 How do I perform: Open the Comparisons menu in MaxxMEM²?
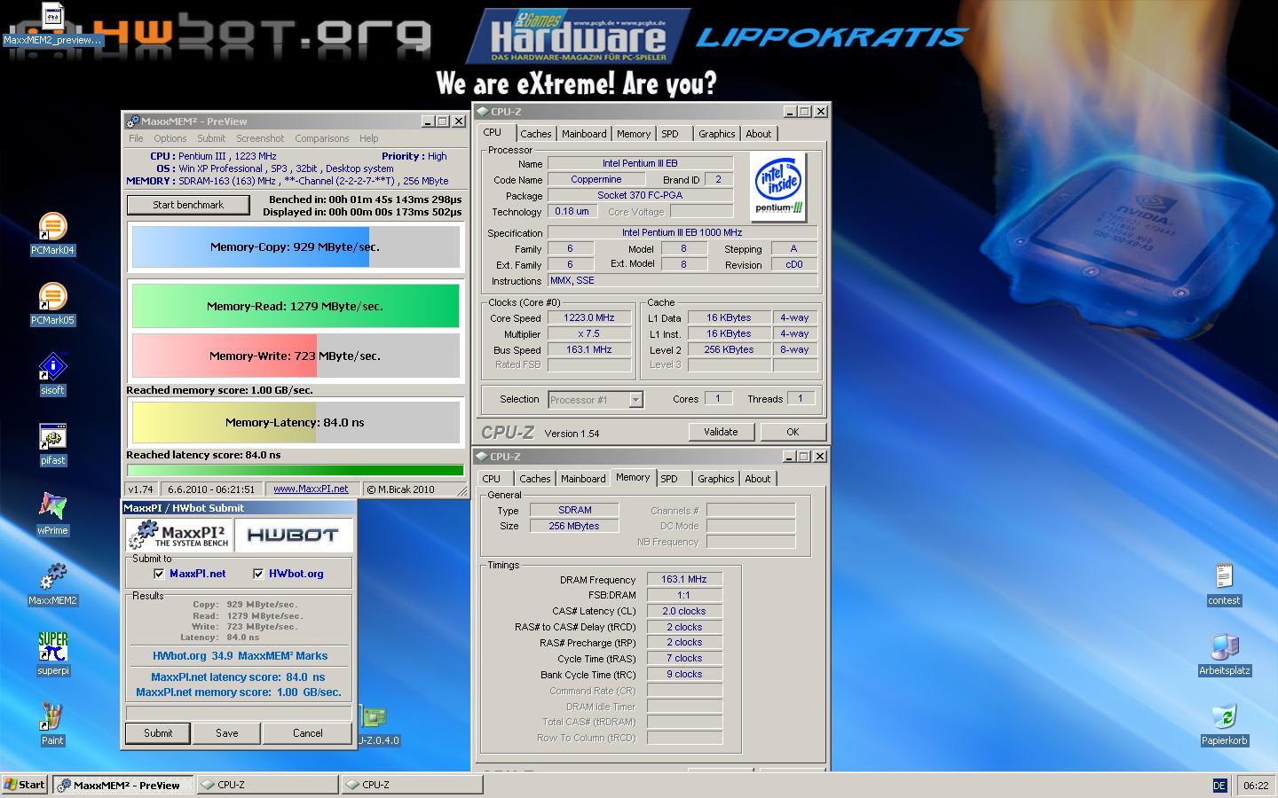click(x=321, y=138)
